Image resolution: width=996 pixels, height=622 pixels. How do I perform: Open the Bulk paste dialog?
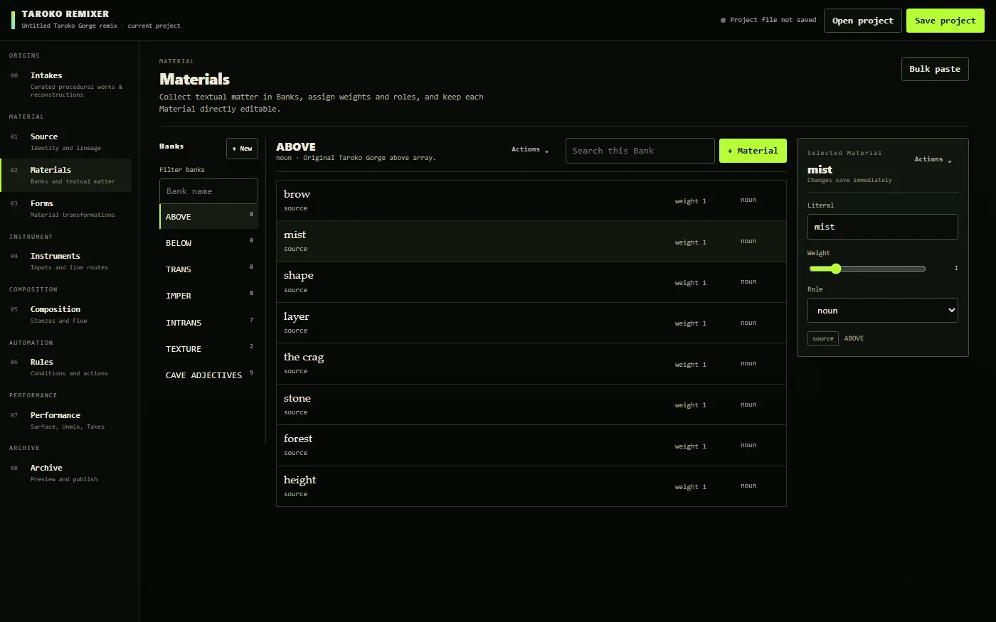pos(935,69)
